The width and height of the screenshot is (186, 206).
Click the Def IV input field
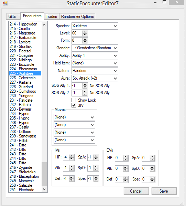pos(66,179)
